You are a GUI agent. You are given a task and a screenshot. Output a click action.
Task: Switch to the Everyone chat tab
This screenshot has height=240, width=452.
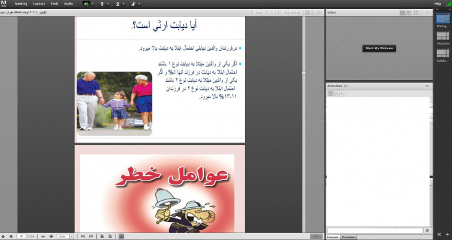332,237
